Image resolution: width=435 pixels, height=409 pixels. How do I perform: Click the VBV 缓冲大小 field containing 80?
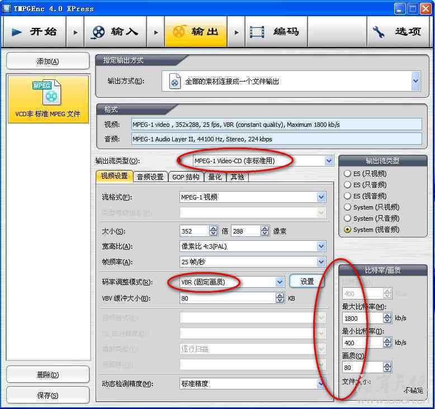tap(228, 298)
